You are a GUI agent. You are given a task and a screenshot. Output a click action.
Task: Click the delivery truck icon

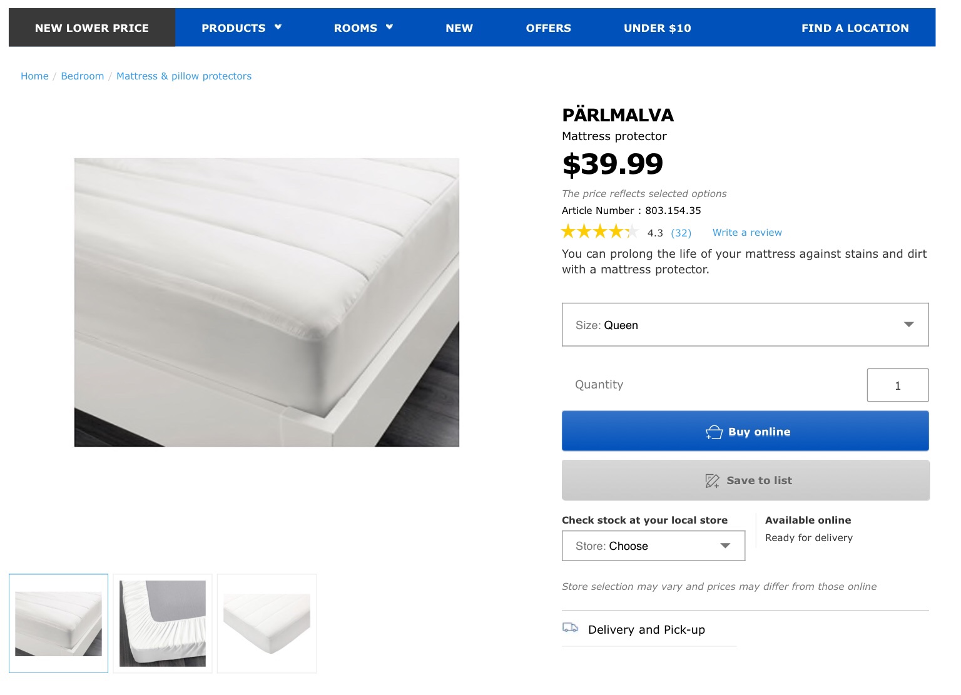(x=570, y=627)
